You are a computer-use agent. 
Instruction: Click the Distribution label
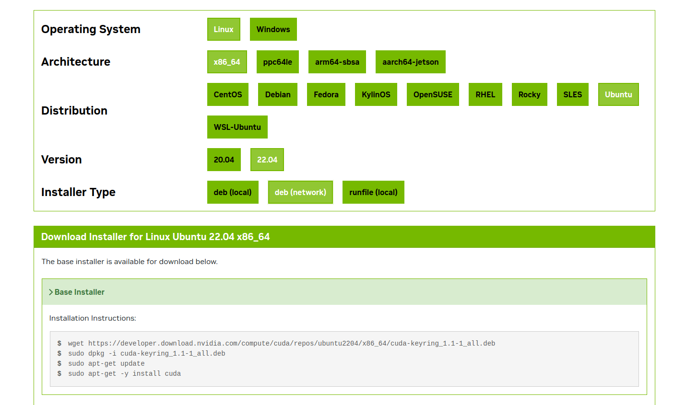[x=74, y=111]
